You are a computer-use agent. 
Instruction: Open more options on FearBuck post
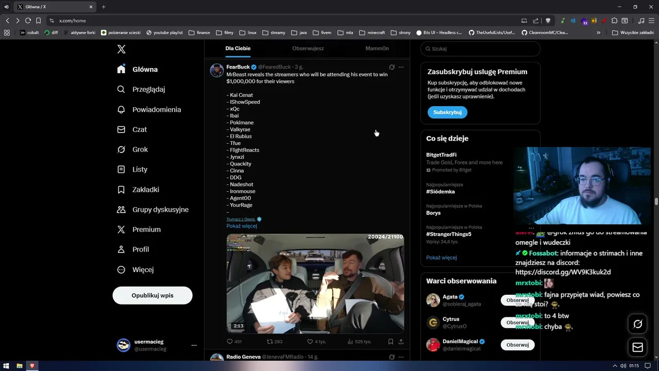401,67
